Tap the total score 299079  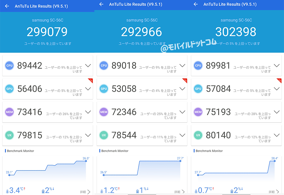(47, 32)
